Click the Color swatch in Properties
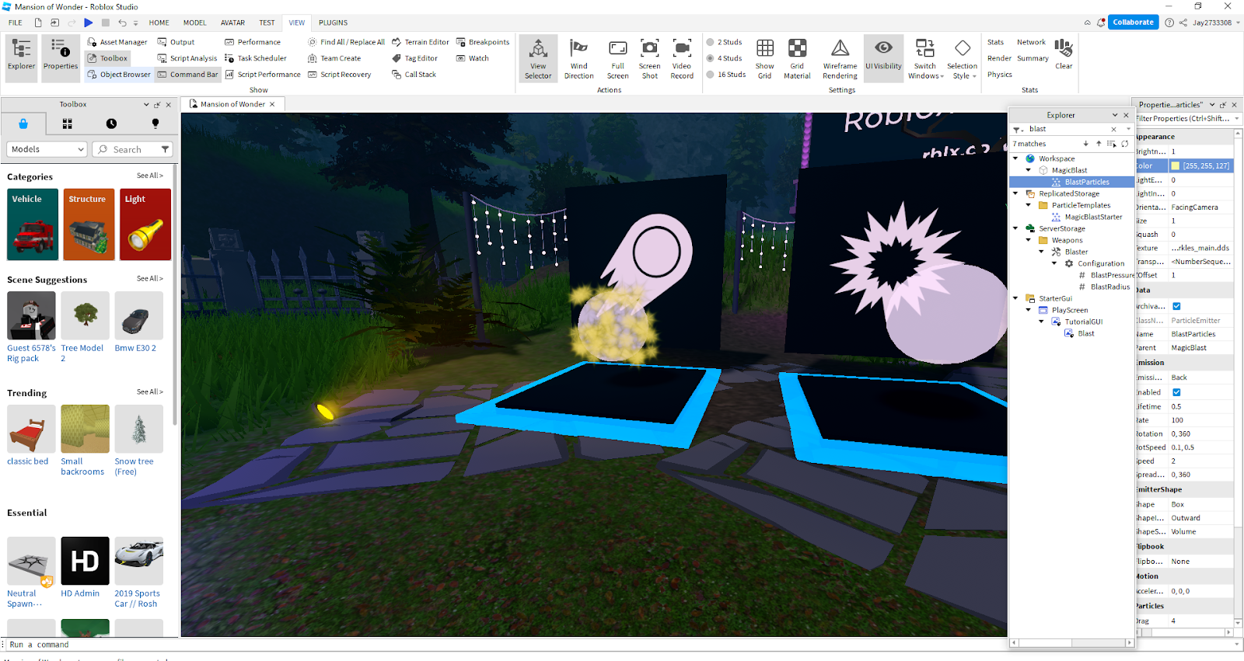The image size is (1244, 661). click(1176, 165)
